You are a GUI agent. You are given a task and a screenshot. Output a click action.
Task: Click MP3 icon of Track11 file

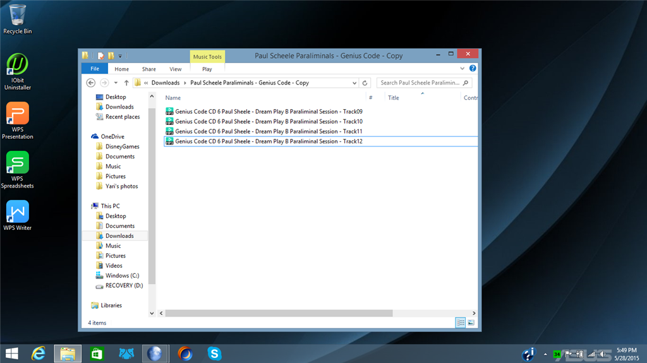[x=169, y=131]
